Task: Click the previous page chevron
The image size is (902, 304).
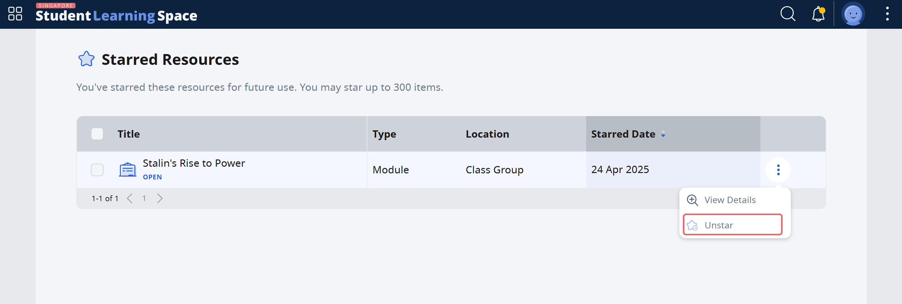Action: coord(130,198)
